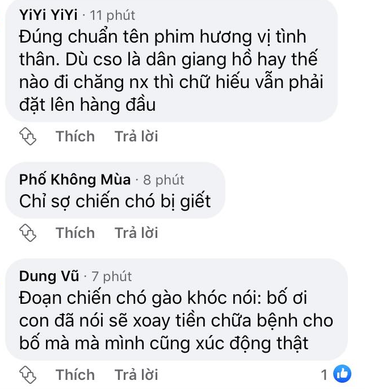The width and height of the screenshot is (365, 389).
Task: Click the 11 phút timestamp
Action: 112,15
